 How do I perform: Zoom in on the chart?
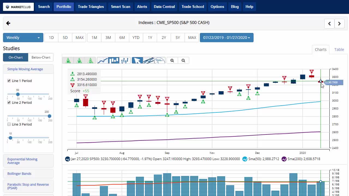point(172,60)
